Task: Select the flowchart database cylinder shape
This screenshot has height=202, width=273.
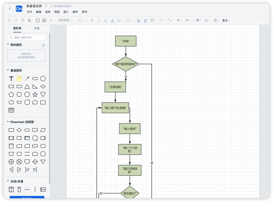Action: [11, 146]
